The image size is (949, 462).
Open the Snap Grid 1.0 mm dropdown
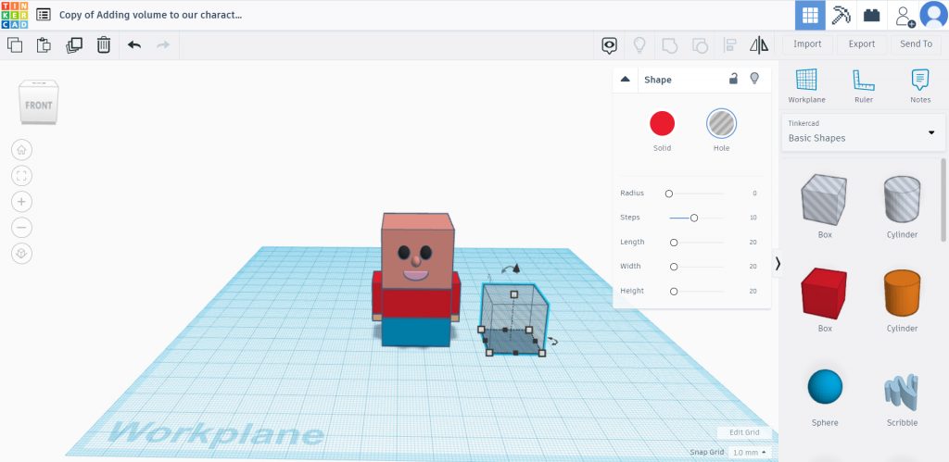pyautogui.click(x=749, y=453)
